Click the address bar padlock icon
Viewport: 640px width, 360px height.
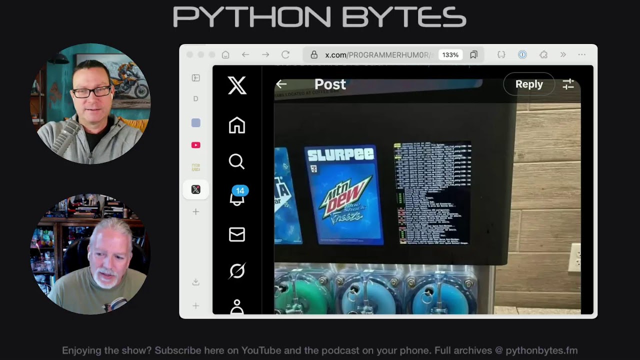click(x=314, y=55)
